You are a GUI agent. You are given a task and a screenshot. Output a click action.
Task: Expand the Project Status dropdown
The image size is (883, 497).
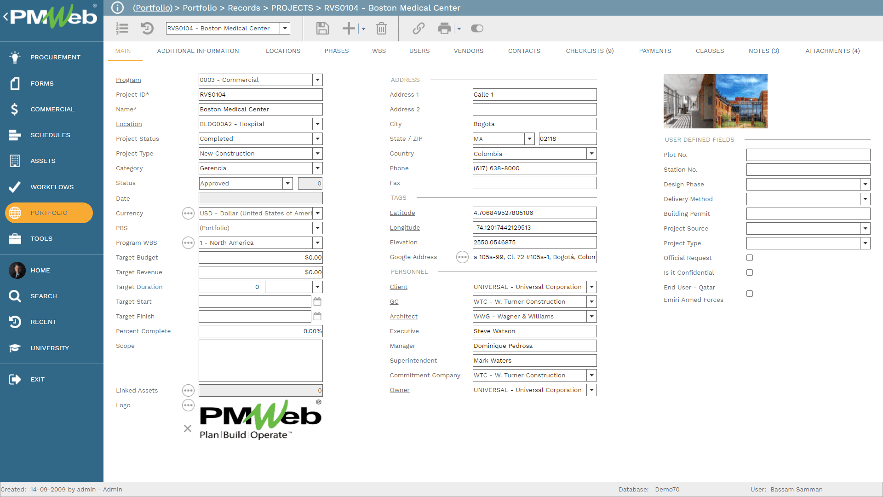317,139
